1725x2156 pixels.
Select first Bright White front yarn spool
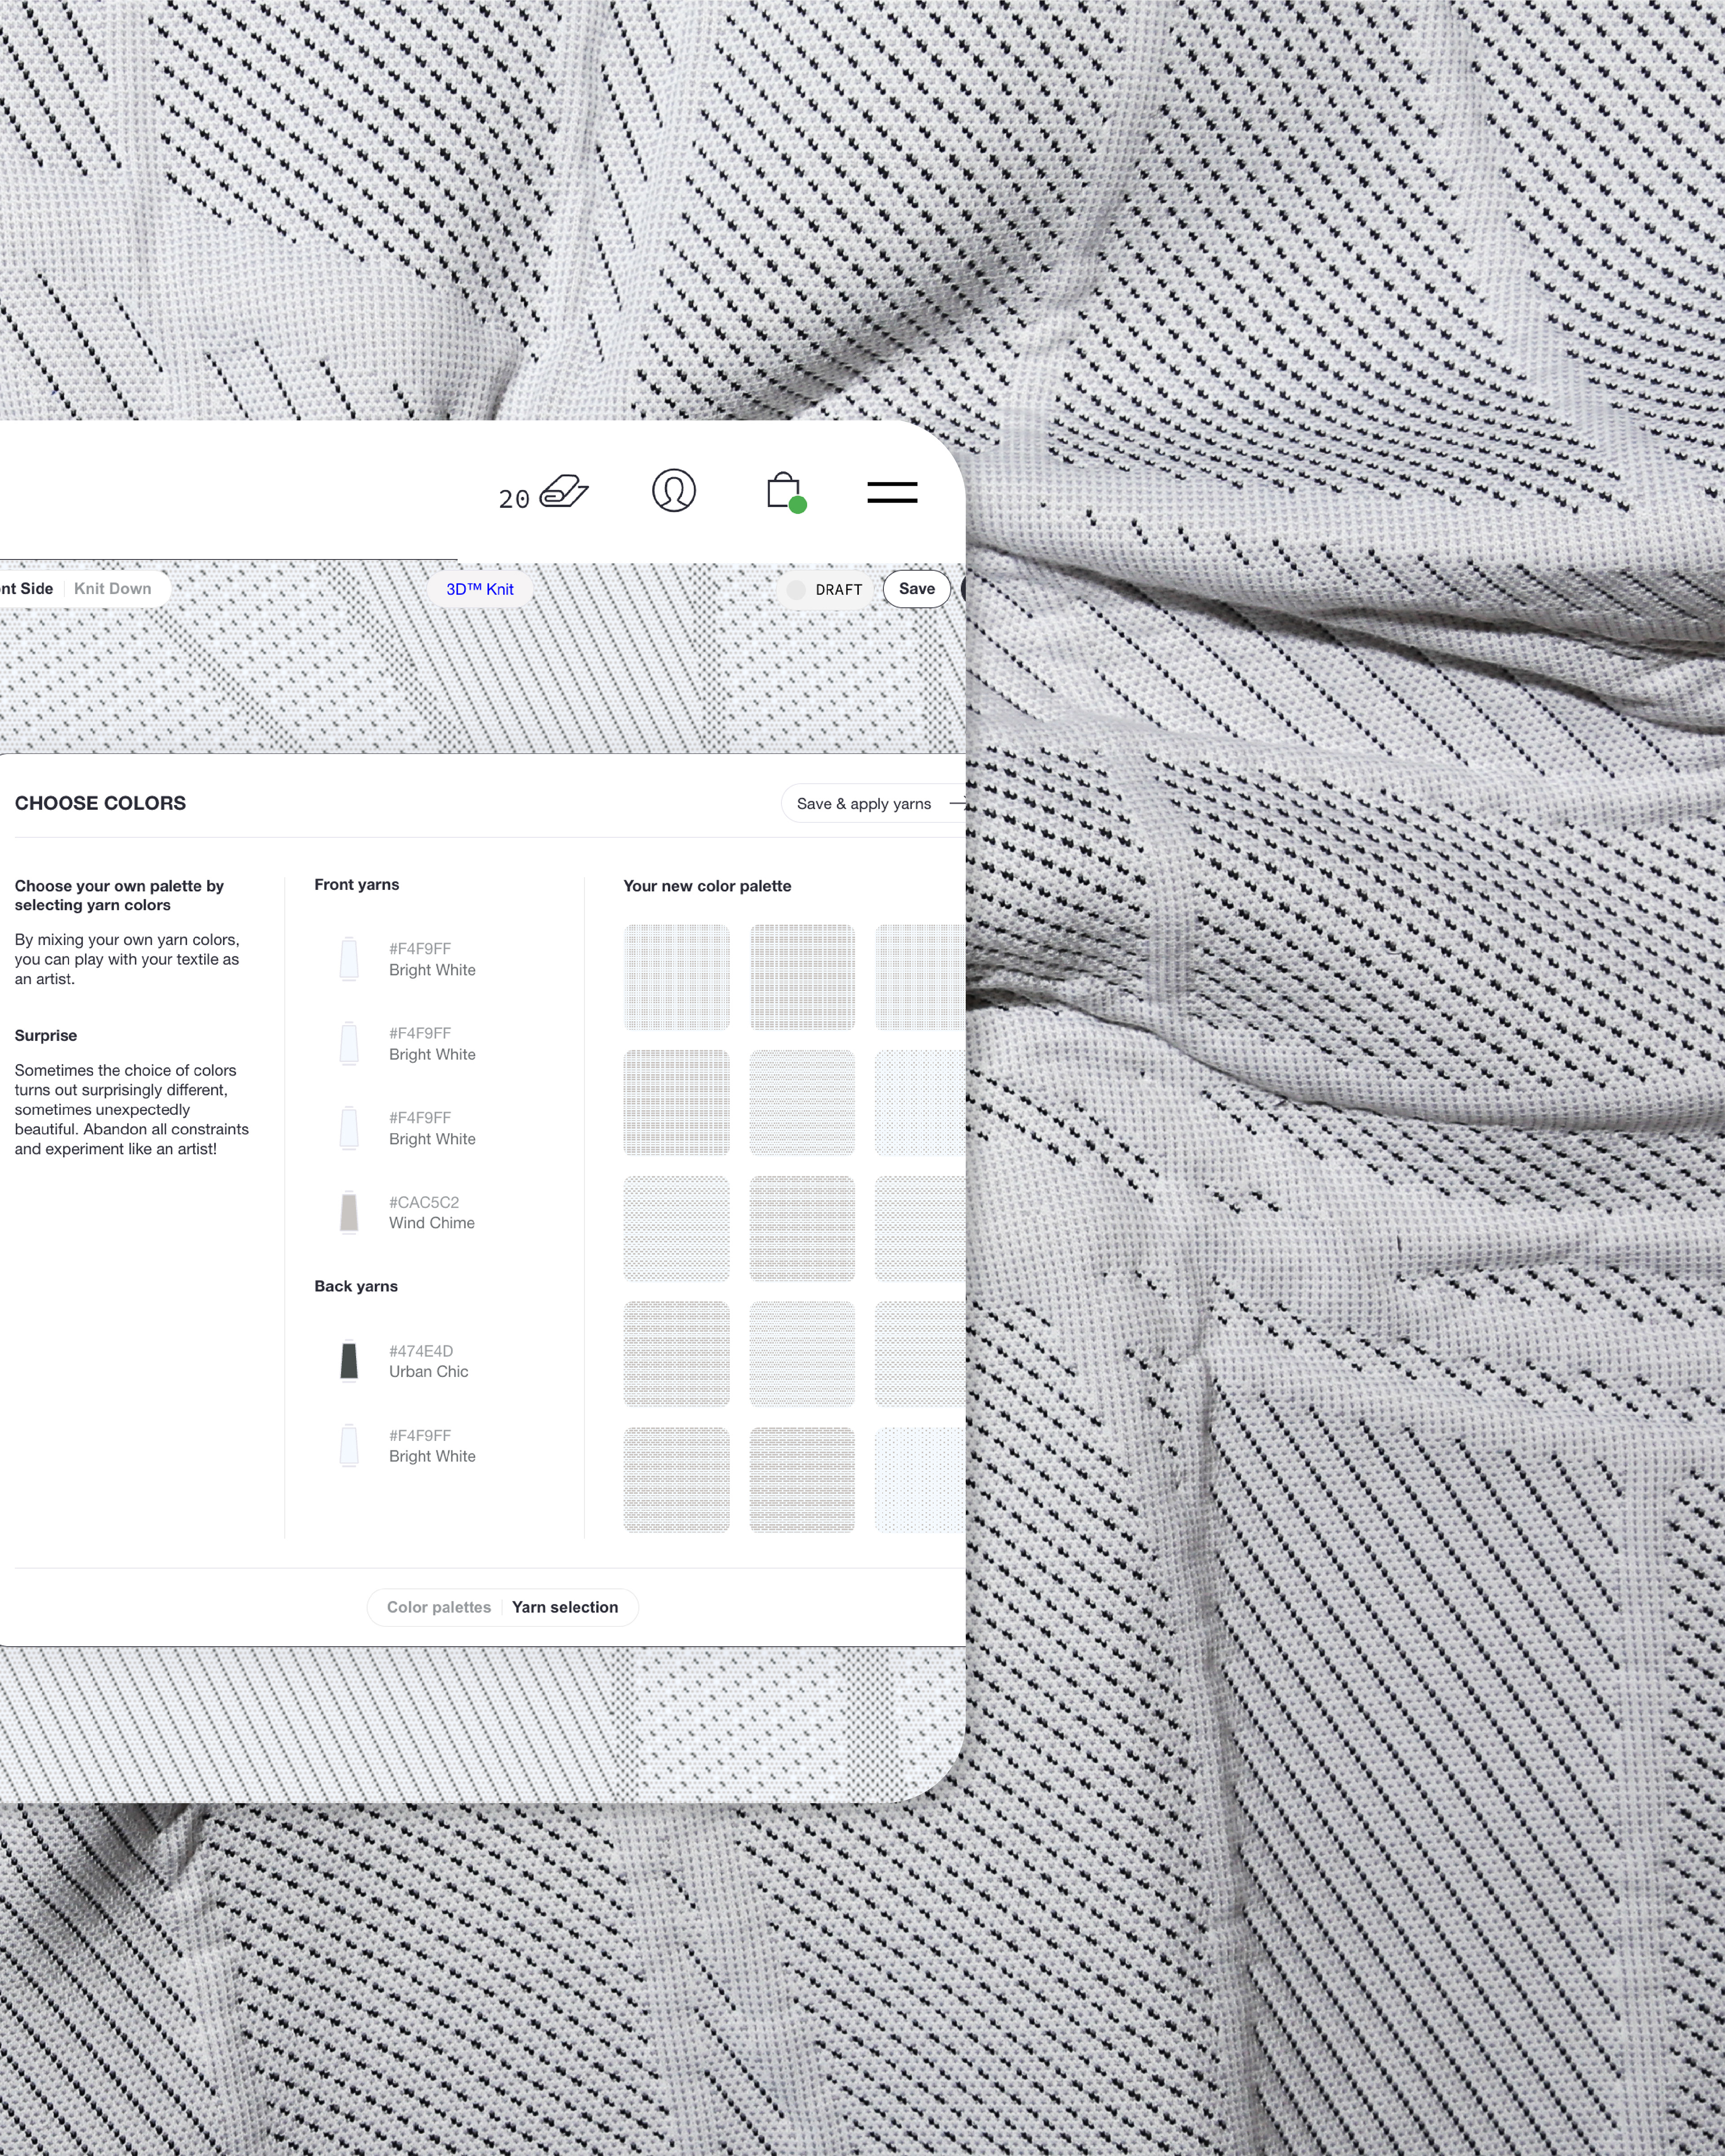[x=349, y=959]
